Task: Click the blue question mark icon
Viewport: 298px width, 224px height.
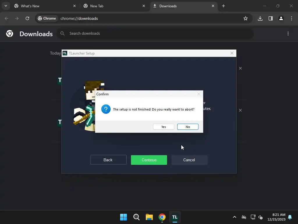Action: [106, 109]
